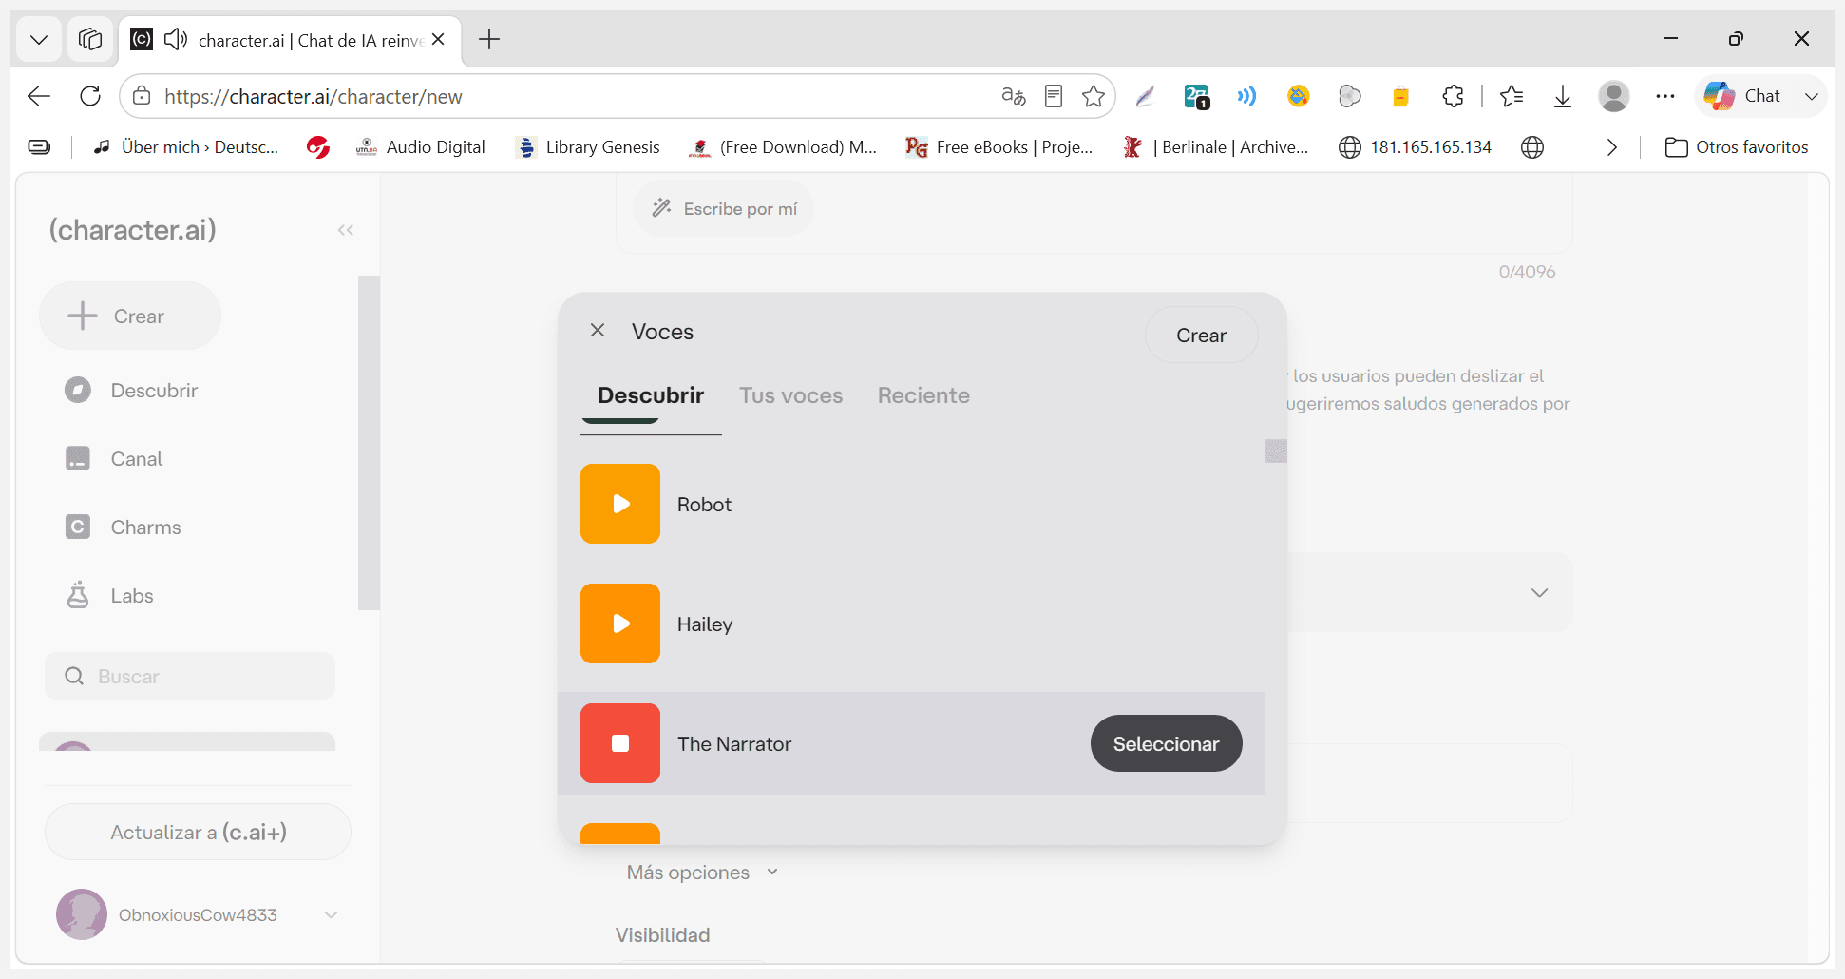Viewport: 1845px width, 979px height.
Task: Open the translate page icon
Action: [x=1014, y=96]
